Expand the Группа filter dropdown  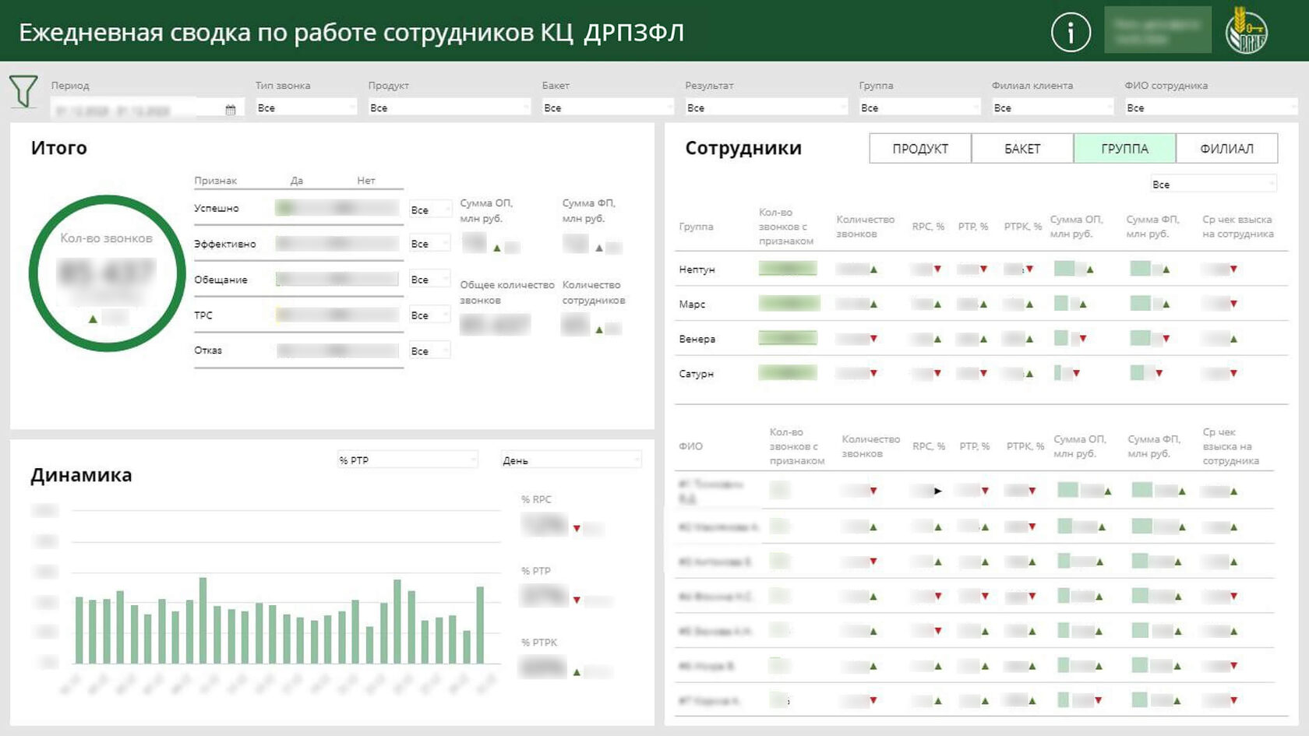[919, 107]
